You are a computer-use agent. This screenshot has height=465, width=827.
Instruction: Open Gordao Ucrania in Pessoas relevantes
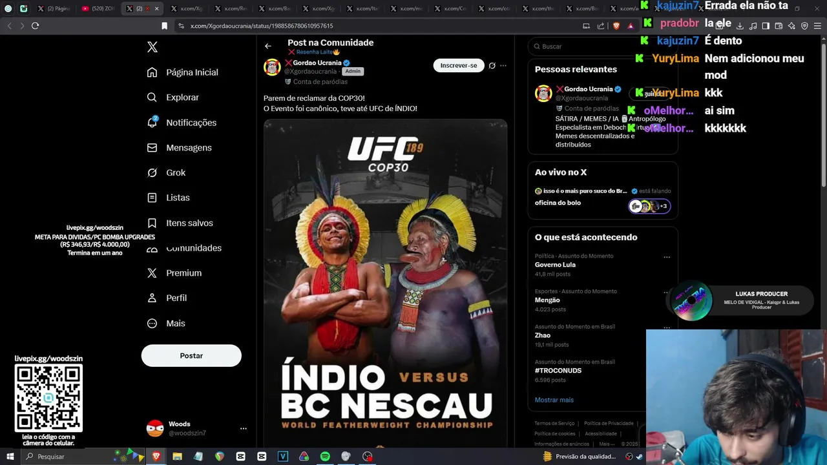pyautogui.click(x=589, y=89)
